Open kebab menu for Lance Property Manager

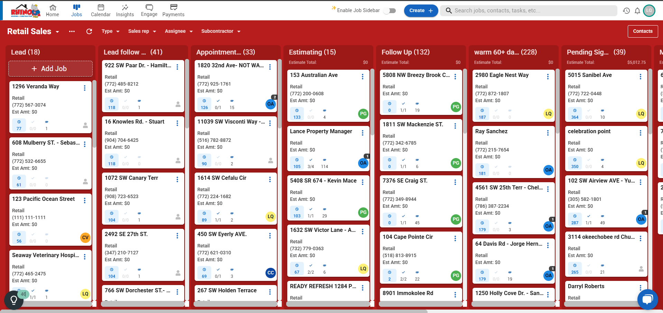tap(363, 133)
